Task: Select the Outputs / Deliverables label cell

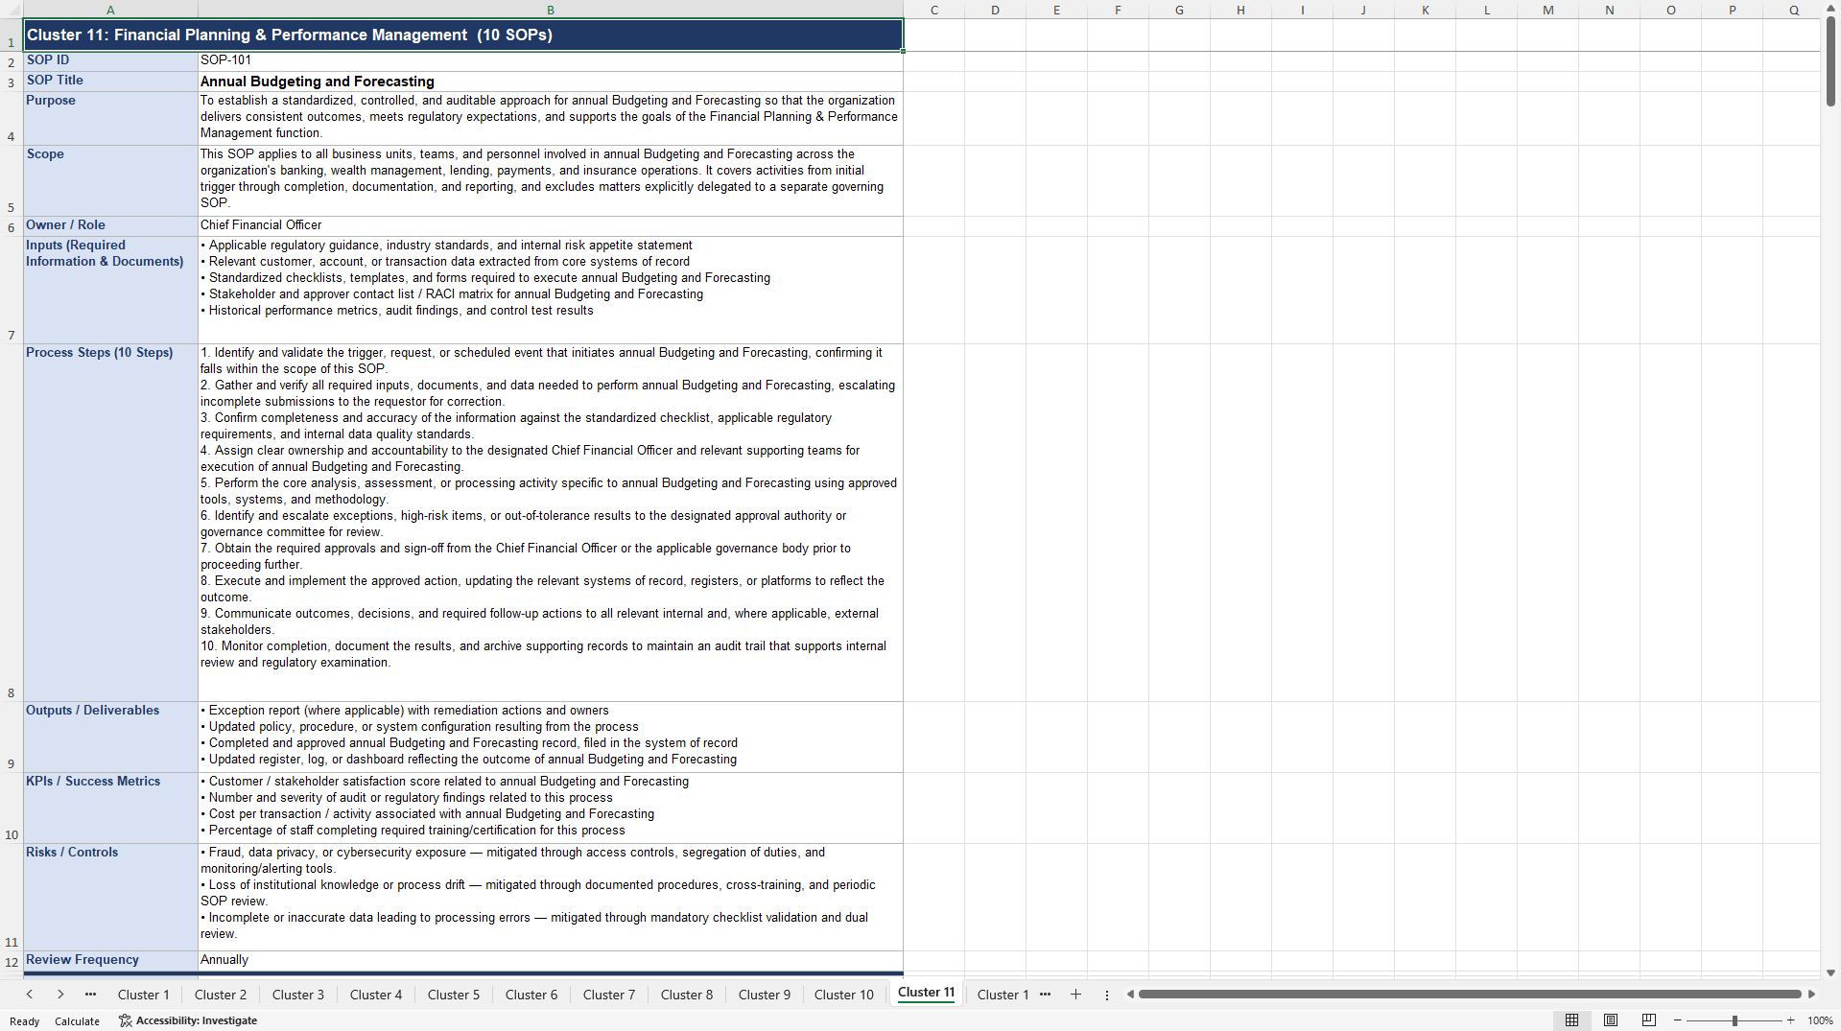Action: [x=110, y=737]
